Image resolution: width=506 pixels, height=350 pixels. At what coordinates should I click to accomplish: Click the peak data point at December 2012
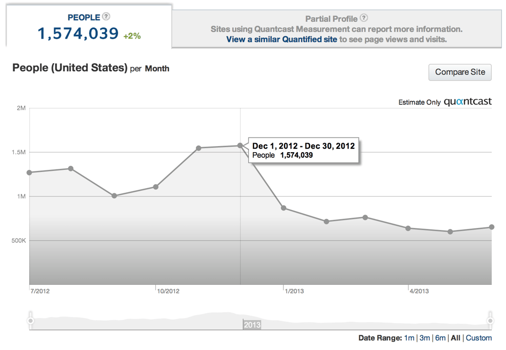pyautogui.click(x=240, y=146)
